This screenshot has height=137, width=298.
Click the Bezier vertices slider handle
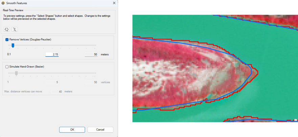[16, 73]
